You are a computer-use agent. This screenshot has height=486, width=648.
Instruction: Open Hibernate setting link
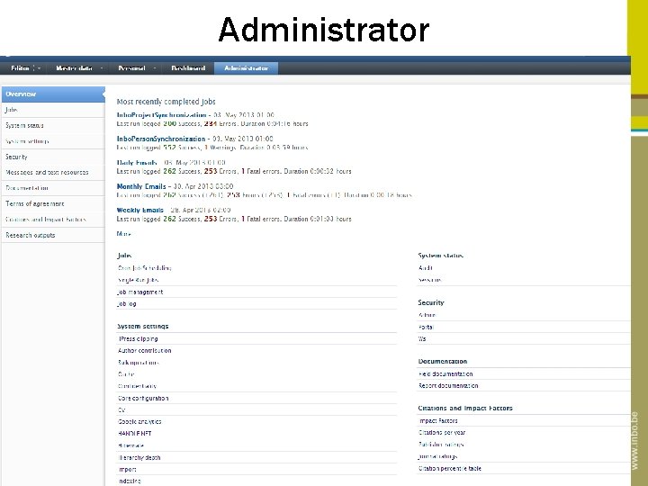click(x=130, y=445)
